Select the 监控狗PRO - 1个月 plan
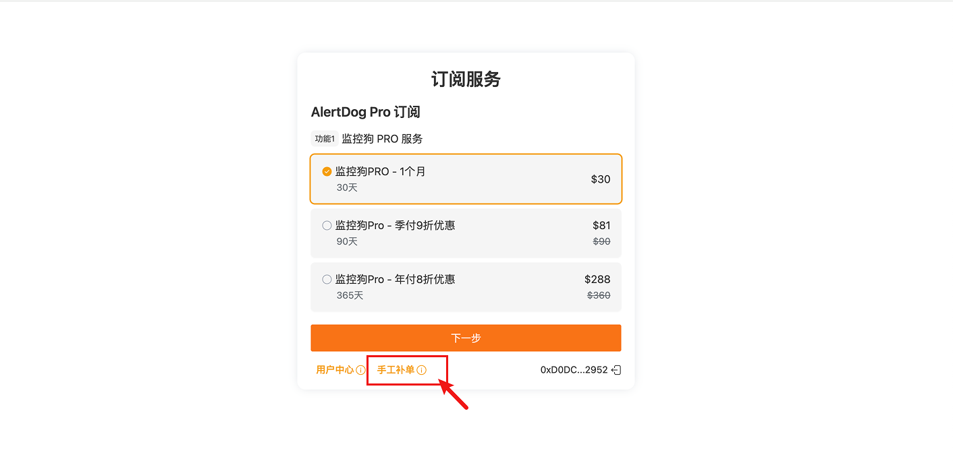This screenshot has width=953, height=461. point(466,179)
